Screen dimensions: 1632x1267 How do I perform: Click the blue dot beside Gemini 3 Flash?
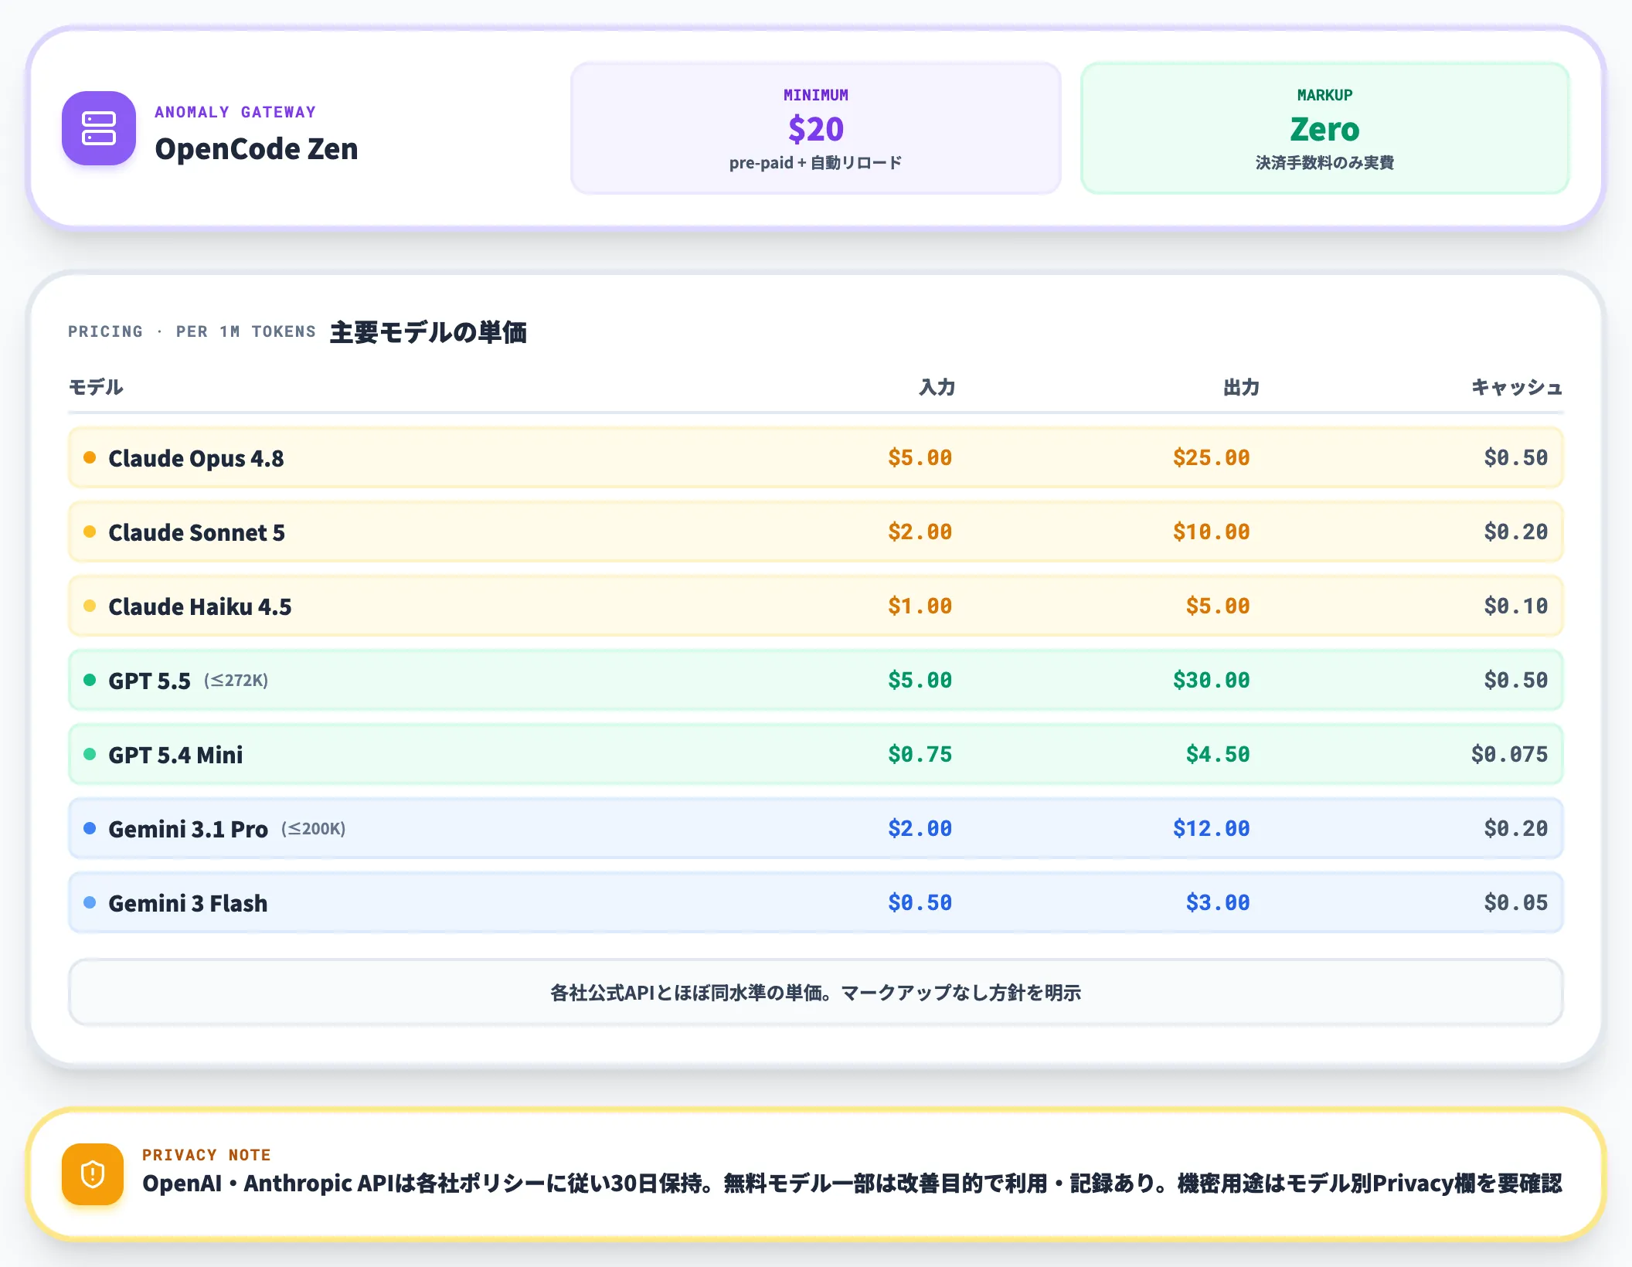[90, 902]
